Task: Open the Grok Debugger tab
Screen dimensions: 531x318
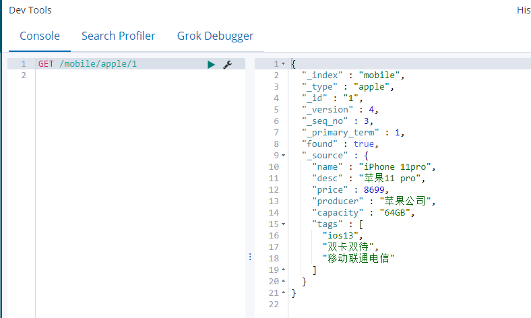Action: (x=215, y=36)
